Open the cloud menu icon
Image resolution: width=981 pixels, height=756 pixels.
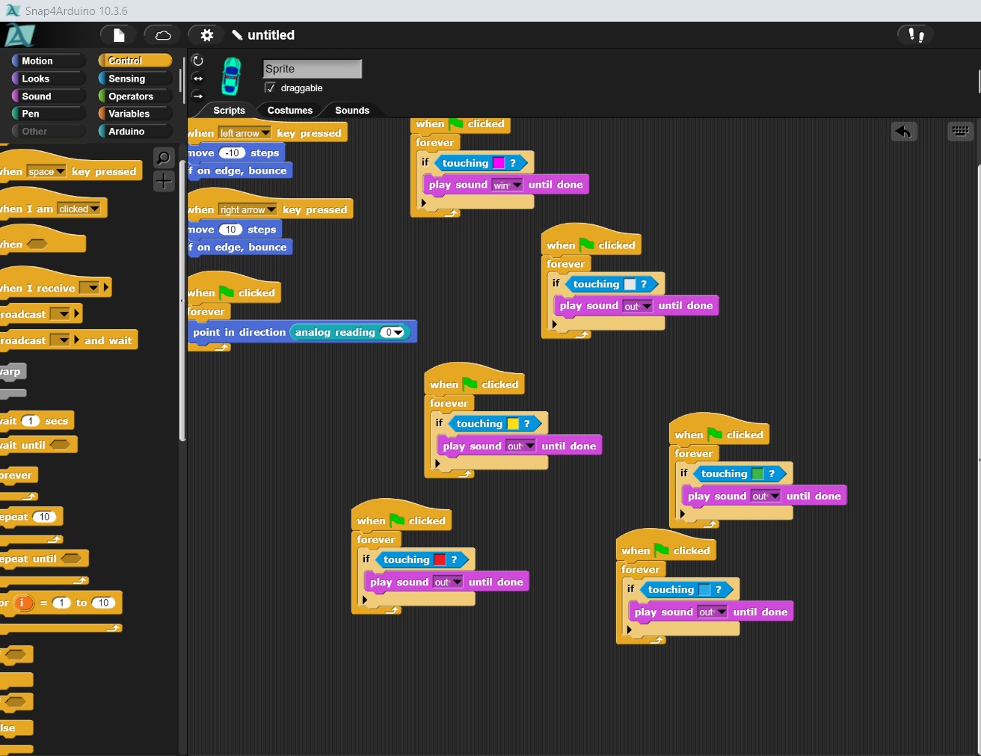click(x=163, y=35)
